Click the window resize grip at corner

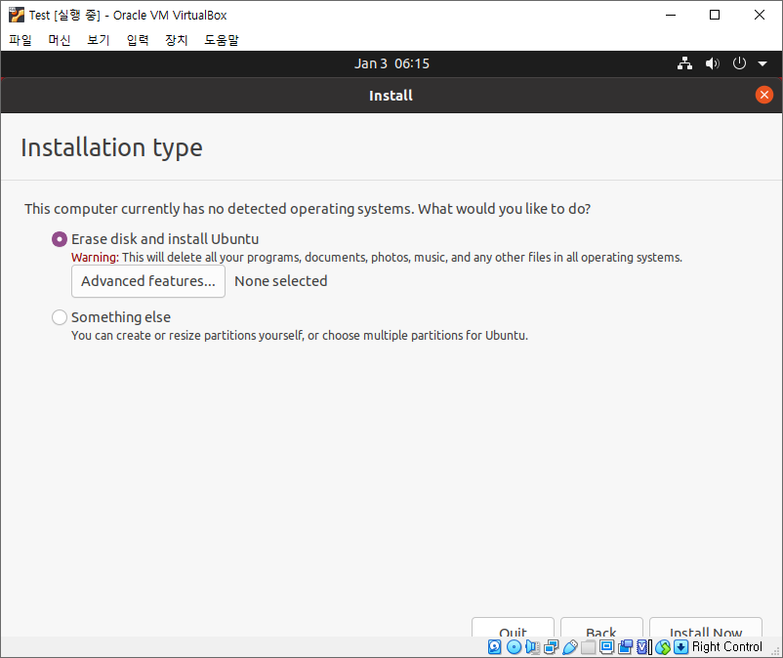(x=775, y=651)
